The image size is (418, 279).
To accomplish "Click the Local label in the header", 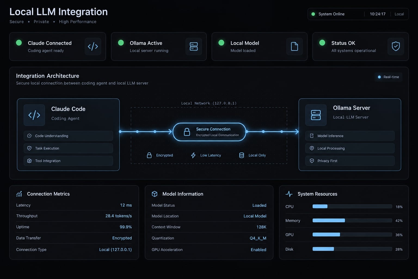I will click(399, 14).
